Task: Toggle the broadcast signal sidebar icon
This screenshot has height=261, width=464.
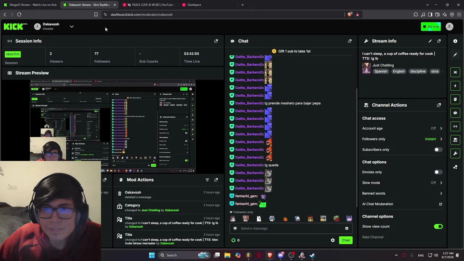Action: (x=455, y=126)
